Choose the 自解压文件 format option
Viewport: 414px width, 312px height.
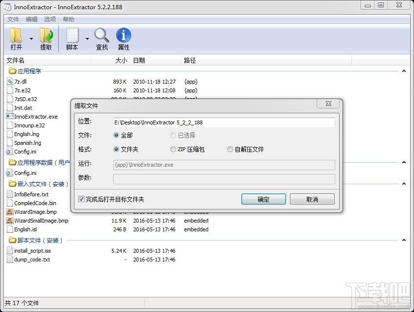(x=230, y=149)
